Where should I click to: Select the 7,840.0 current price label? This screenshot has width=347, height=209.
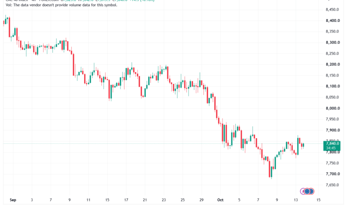click(332, 144)
